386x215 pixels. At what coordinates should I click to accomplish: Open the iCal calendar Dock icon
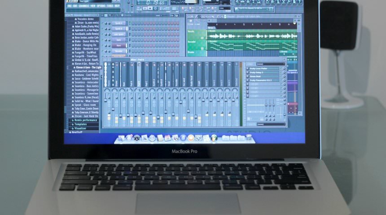[168, 138]
